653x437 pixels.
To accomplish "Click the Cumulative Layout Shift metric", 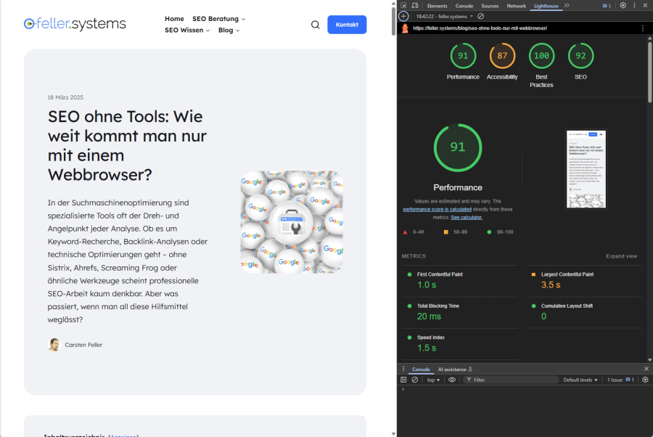I will coord(584,312).
